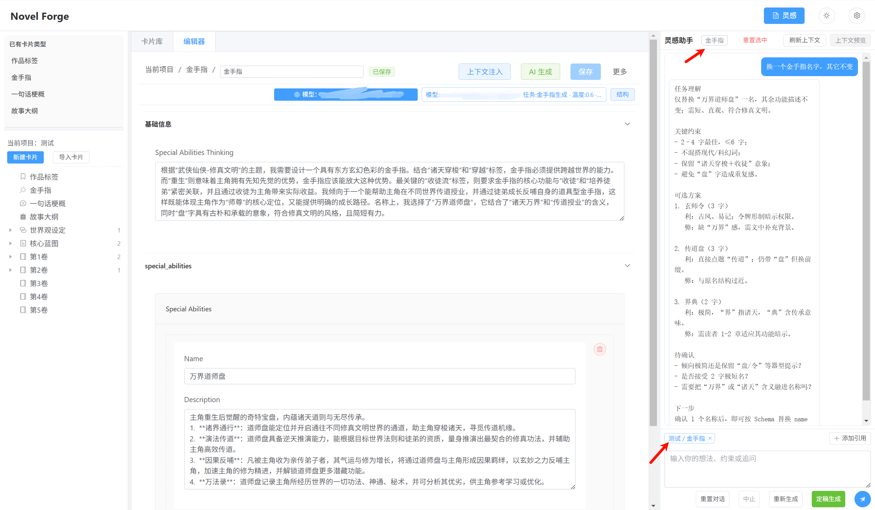The height and width of the screenshot is (510, 875).
Task: Focus the chat input textarea
Action: [x=767, y=469]
